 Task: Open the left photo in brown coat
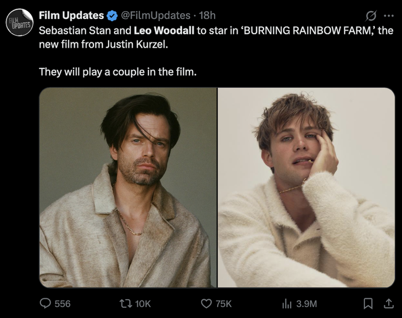click(x=128, y=188)
